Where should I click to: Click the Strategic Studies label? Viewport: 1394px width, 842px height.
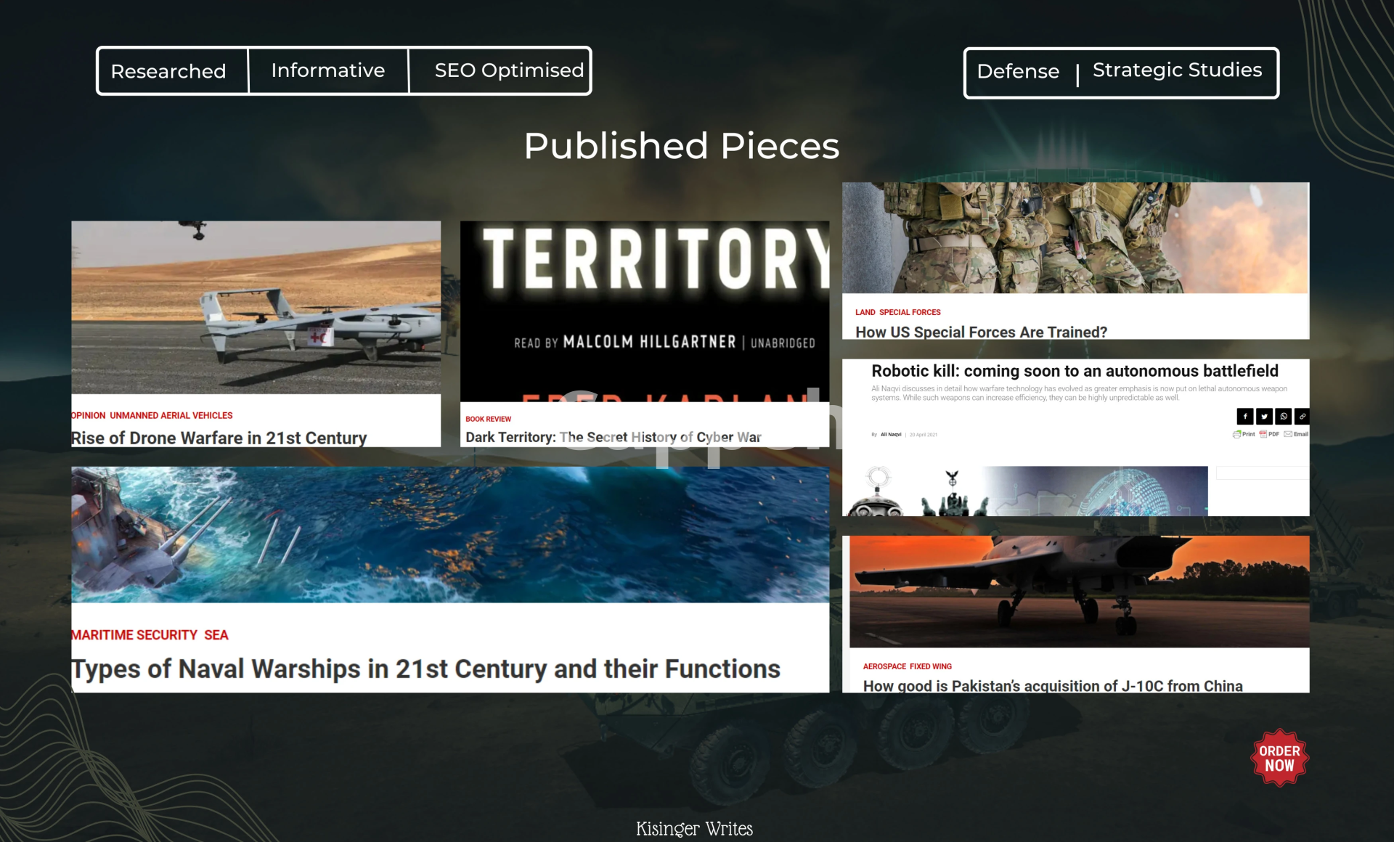(1176, 70)
